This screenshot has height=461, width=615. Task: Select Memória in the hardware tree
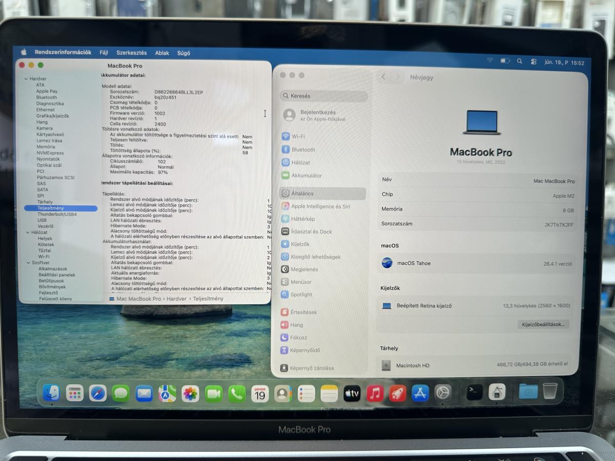[x=46, y=146]
